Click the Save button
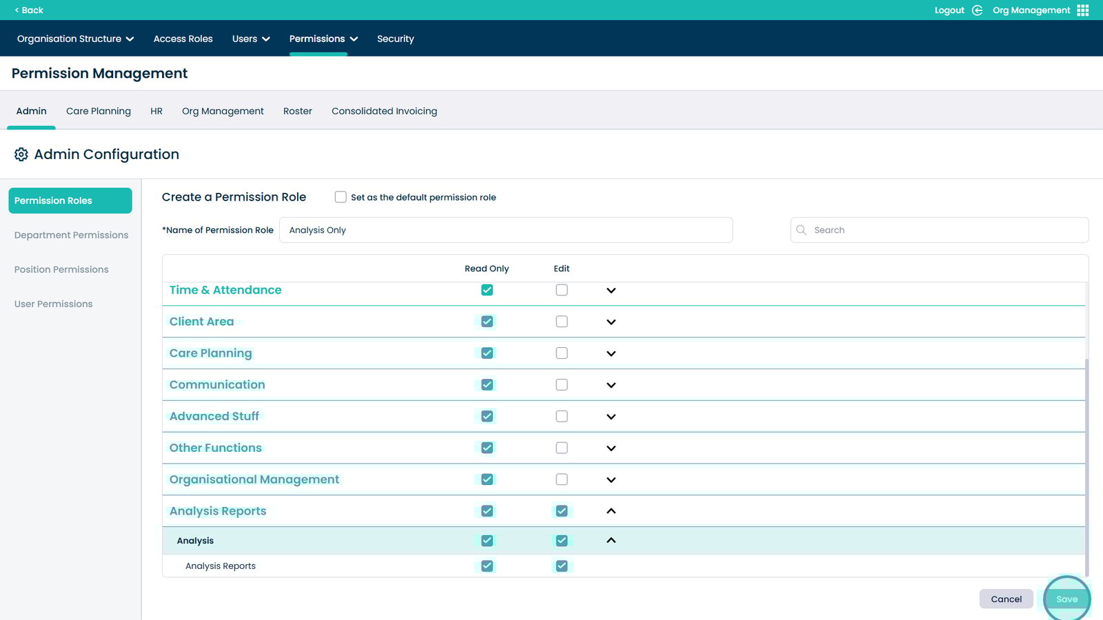The height and width of the screenshot is (620, 1103). 1066,599
